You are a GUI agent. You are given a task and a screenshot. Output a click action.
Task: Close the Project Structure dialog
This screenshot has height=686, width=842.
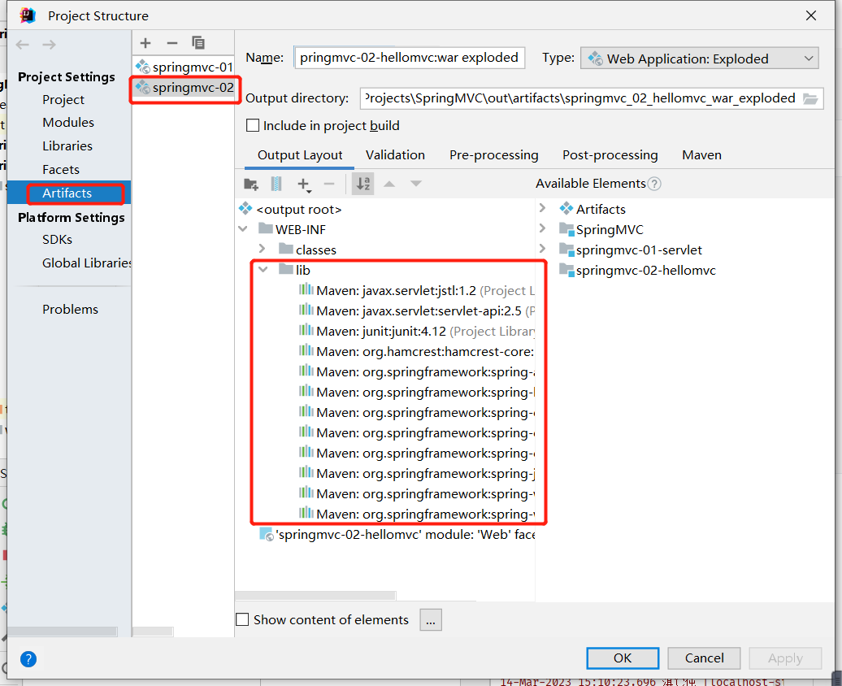pyautogui.click(x=811, y=15)
